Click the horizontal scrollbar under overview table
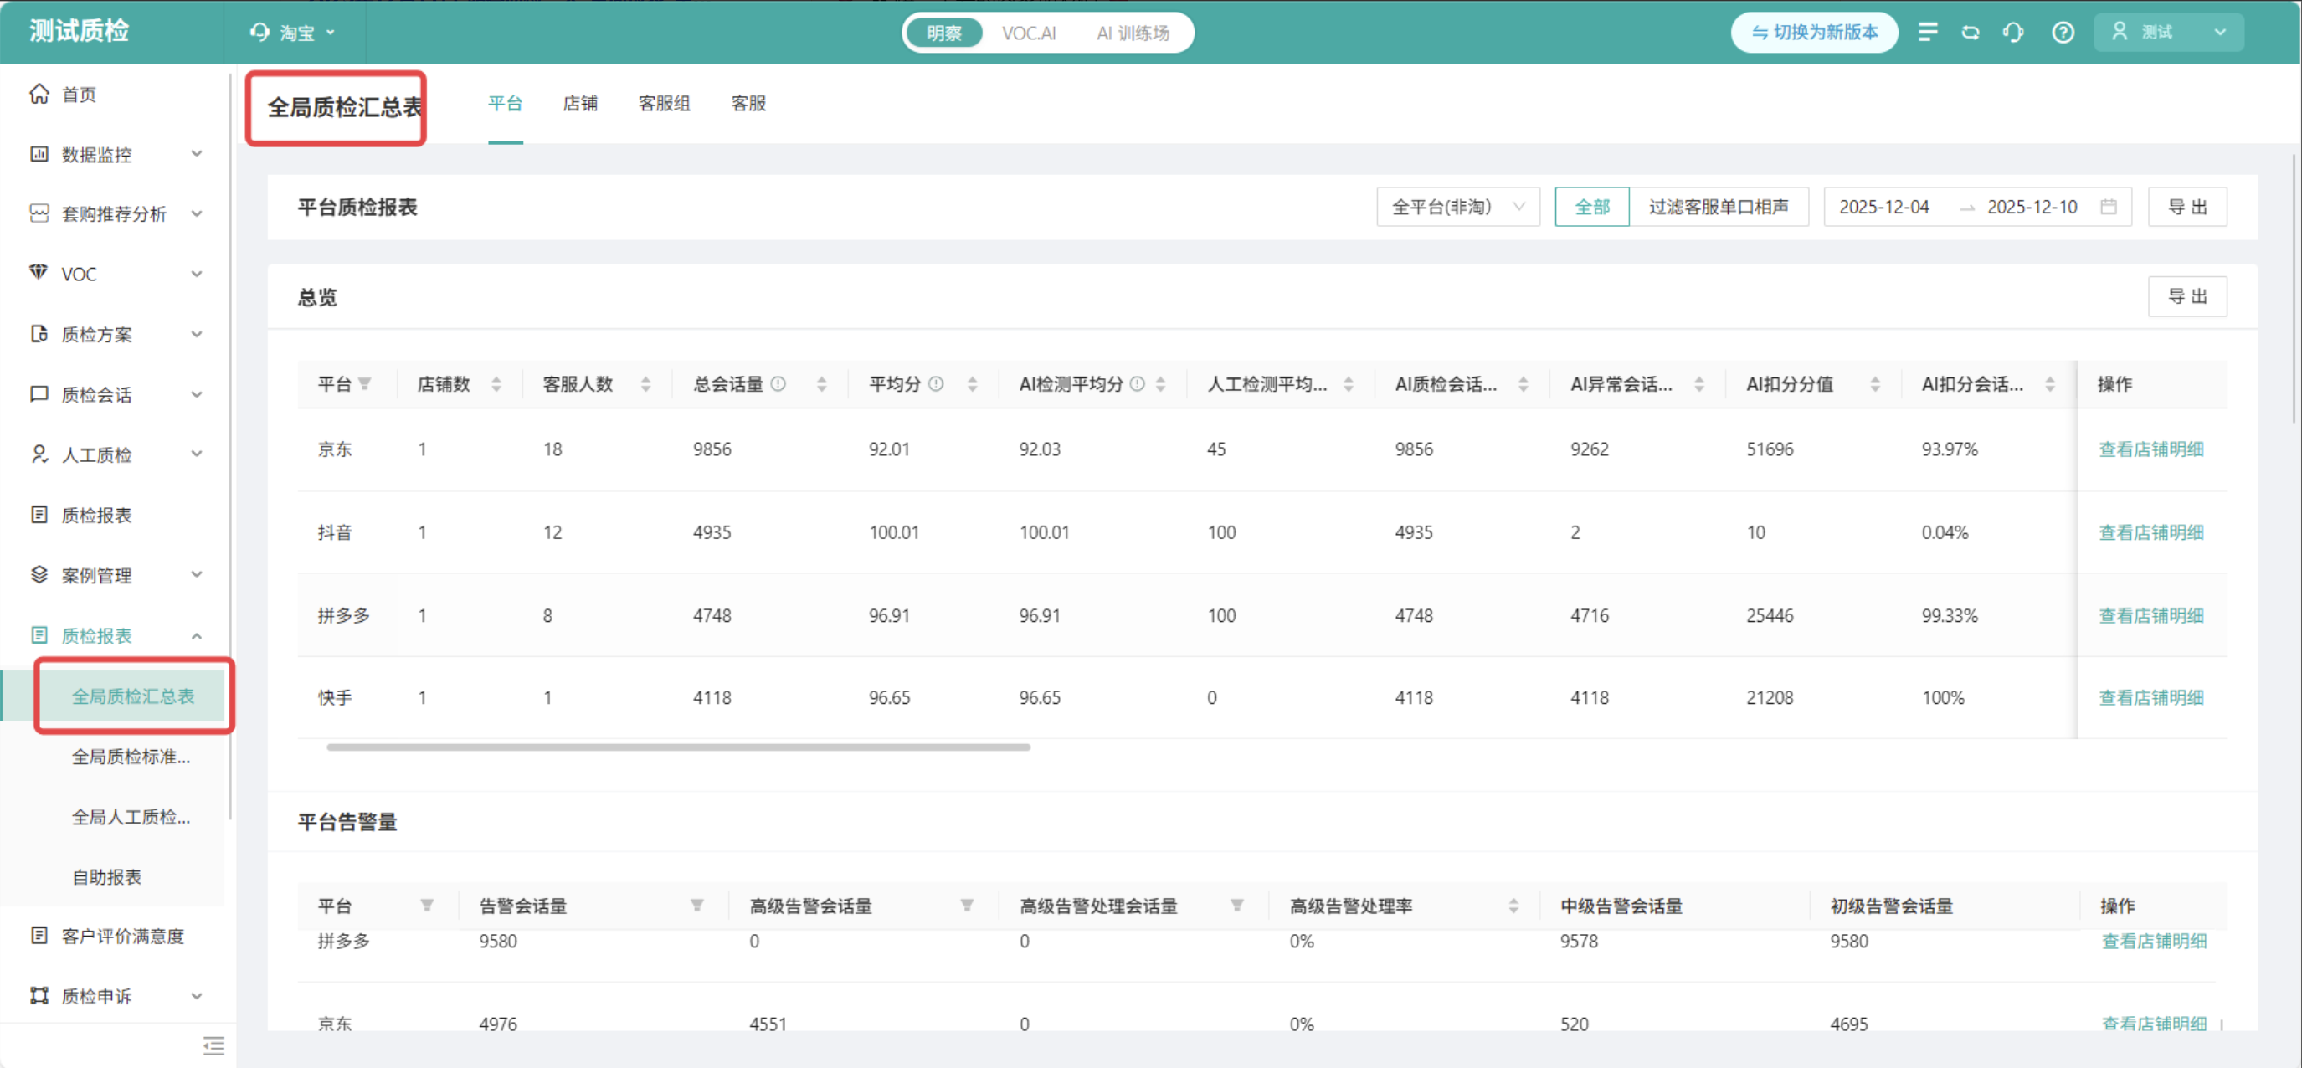This screenshot has width=2302, height=1068. 678,747
